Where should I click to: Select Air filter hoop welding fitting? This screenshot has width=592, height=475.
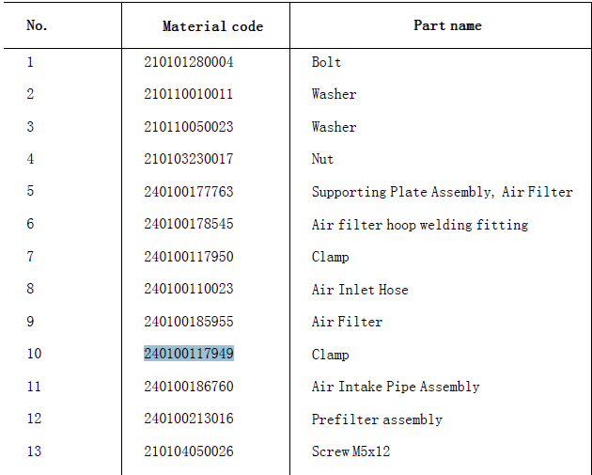click(420, 225)
